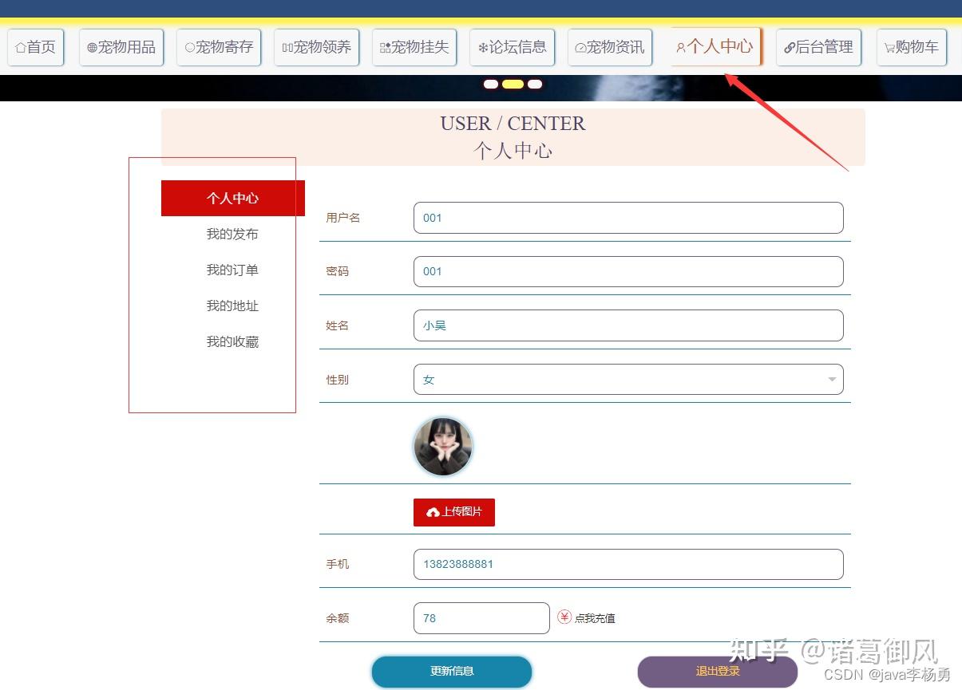This screenshot has width=962, height=690.
Task: Click the 退出登录 logout button
Action: click(x=717, y=671)
